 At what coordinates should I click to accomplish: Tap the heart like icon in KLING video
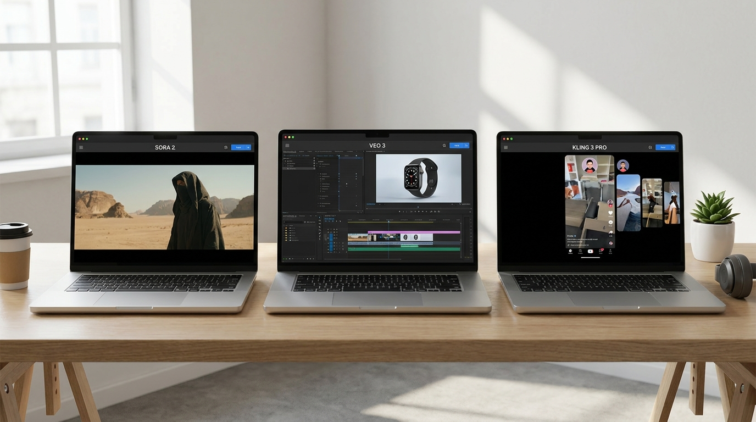point(610,213)
